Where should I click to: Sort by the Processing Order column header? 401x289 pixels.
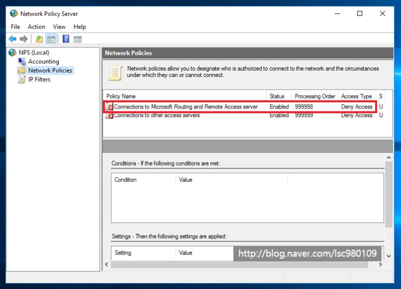pyautogui.click(x=315, y=96)
